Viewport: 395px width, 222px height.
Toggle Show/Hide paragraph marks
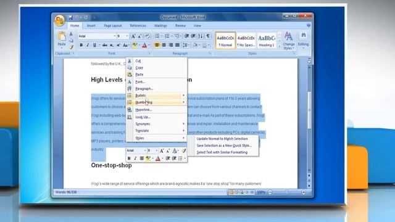(x=208, y=36)
